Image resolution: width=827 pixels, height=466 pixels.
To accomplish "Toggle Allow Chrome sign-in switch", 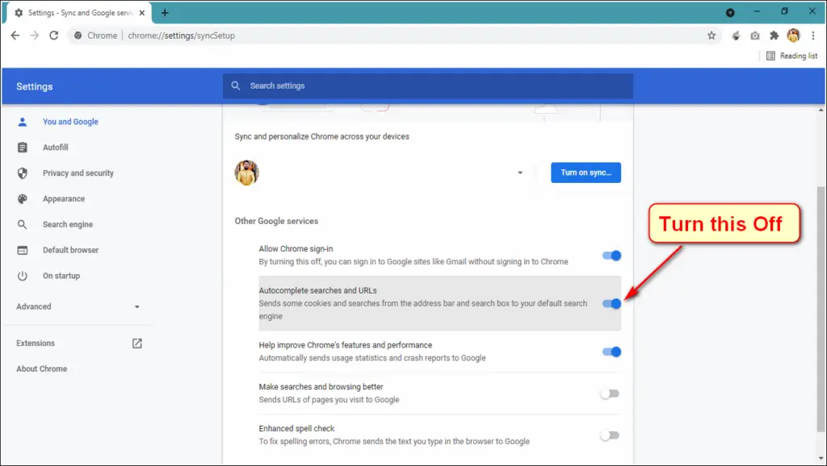I will pyautogui.click(x=612, y=256).
